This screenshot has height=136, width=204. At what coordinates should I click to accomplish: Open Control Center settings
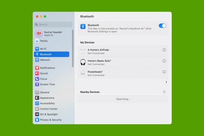tap(51, 109)
